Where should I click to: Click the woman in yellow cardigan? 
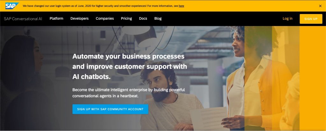(258, 79)
